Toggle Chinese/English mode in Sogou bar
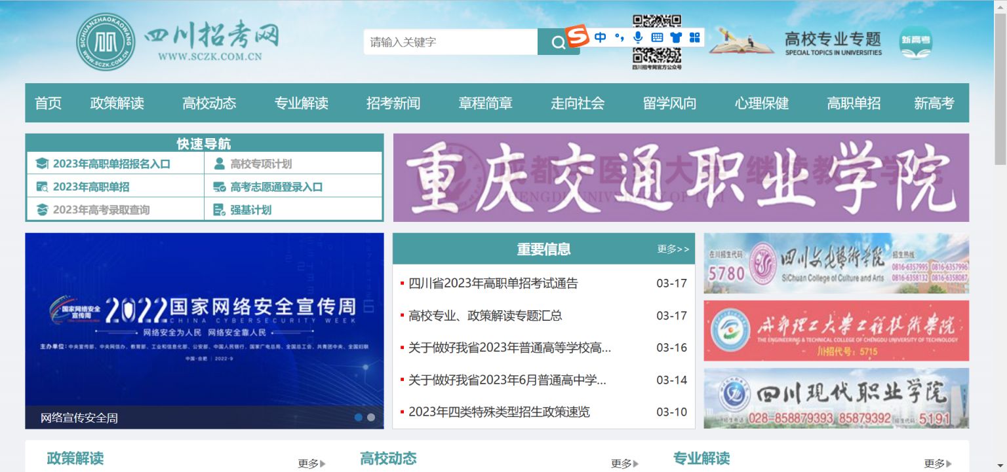1007x472 pixels. tap(600, 37)
